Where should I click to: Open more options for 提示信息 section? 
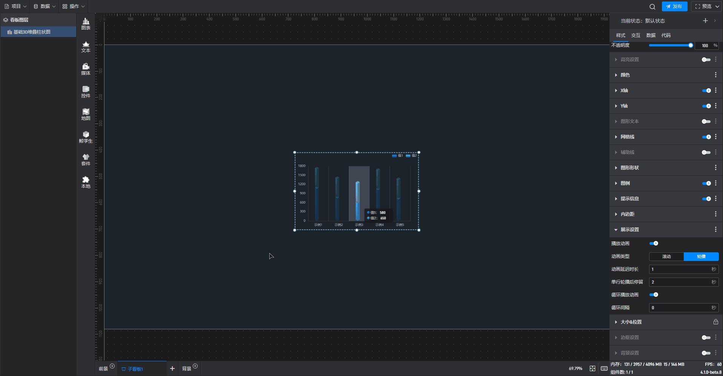[x=715, y=199]
